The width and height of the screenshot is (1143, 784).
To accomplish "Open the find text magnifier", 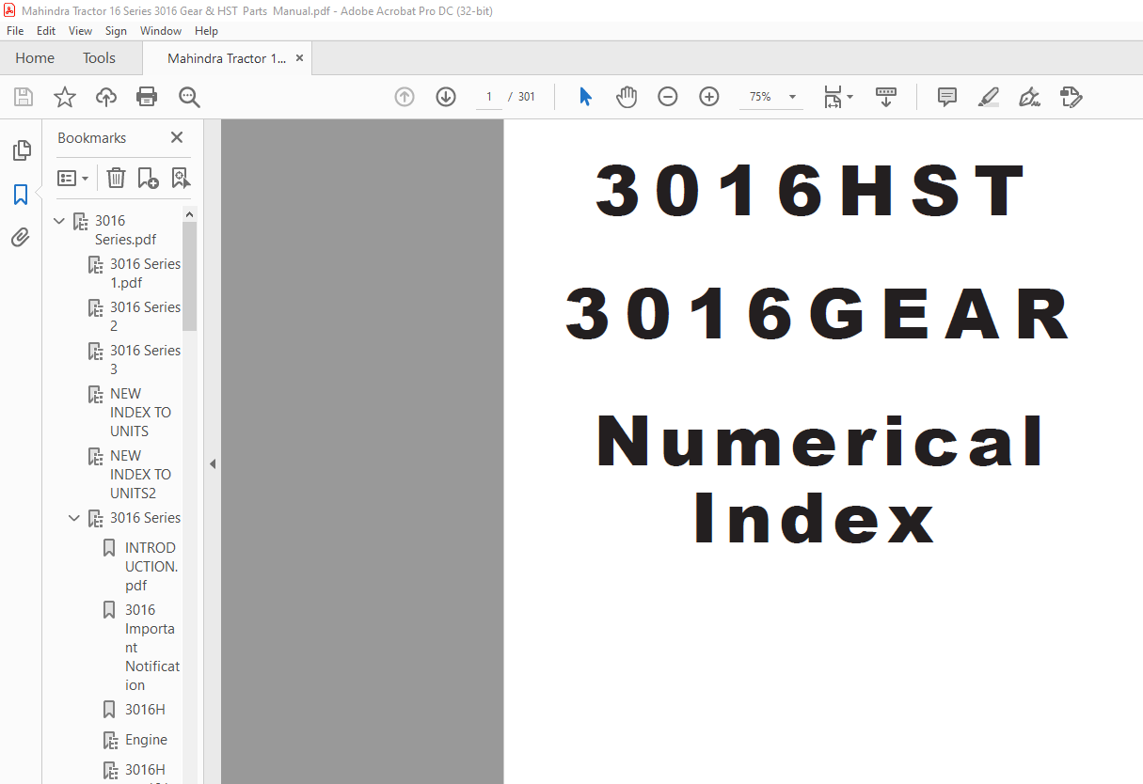I will coord(189,97).
